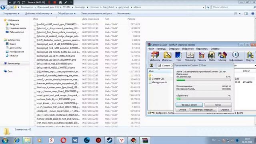
Task: Open the Справка menu in WinRAR
Action: click(x=215, y=49)
